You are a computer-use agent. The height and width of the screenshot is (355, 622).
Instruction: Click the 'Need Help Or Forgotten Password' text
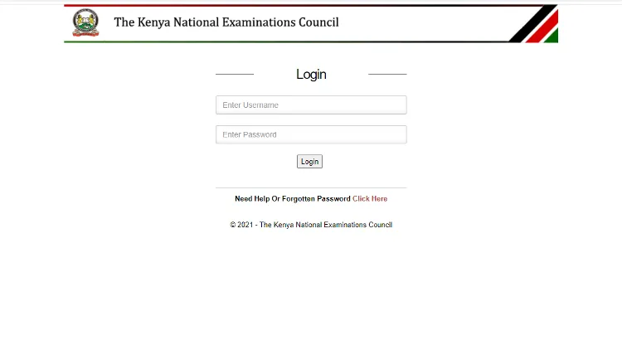[292, 199]
